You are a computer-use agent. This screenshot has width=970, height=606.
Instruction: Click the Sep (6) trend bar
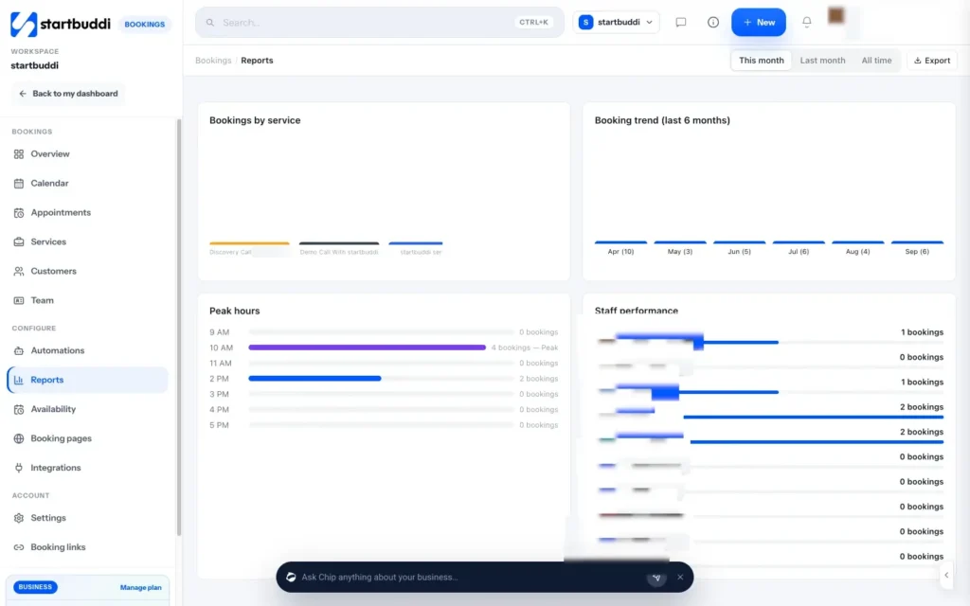coord(917,241)
